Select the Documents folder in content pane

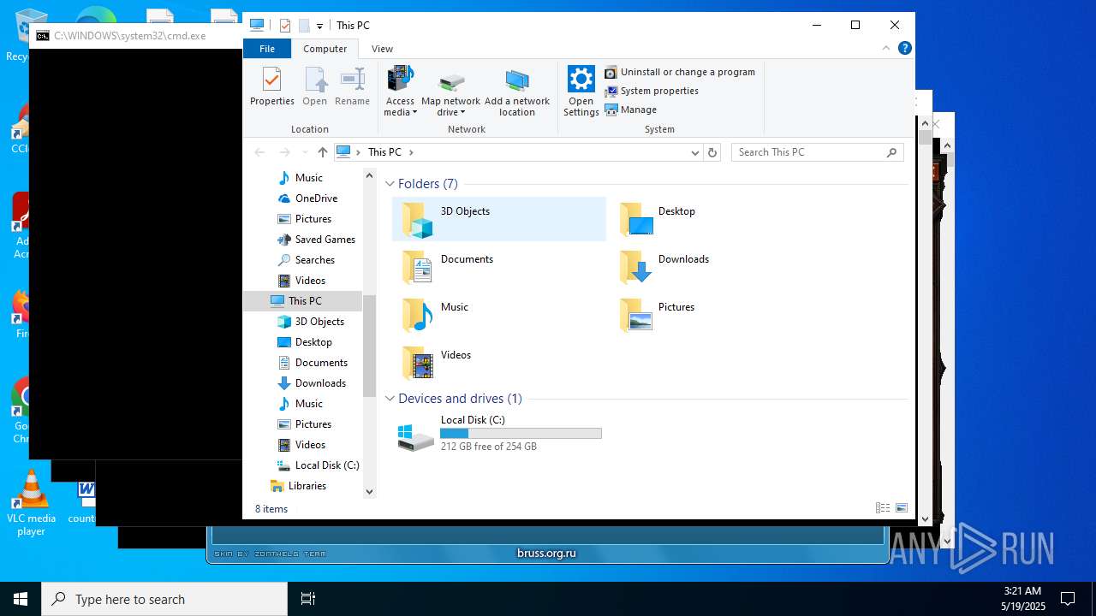[x=498, y=267]
